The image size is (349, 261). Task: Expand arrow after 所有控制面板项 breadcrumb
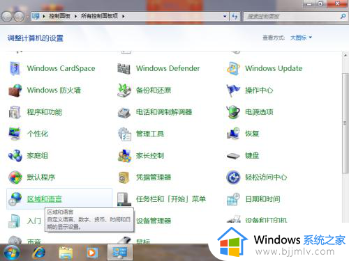[124, 16]
